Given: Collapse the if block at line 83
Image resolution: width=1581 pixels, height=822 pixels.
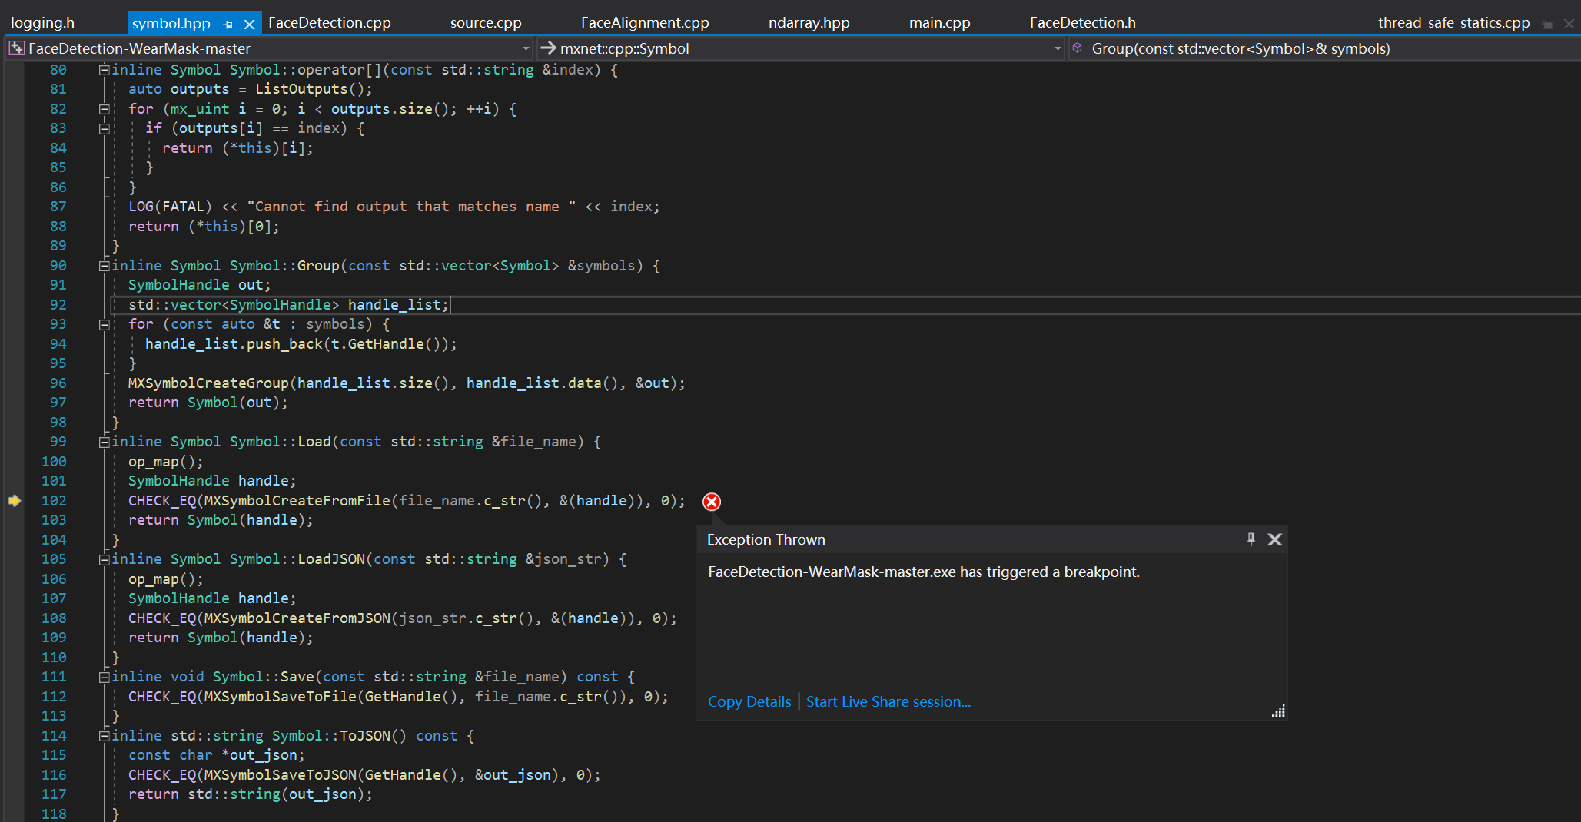Looking at the screenshot, I should point(104,128).
